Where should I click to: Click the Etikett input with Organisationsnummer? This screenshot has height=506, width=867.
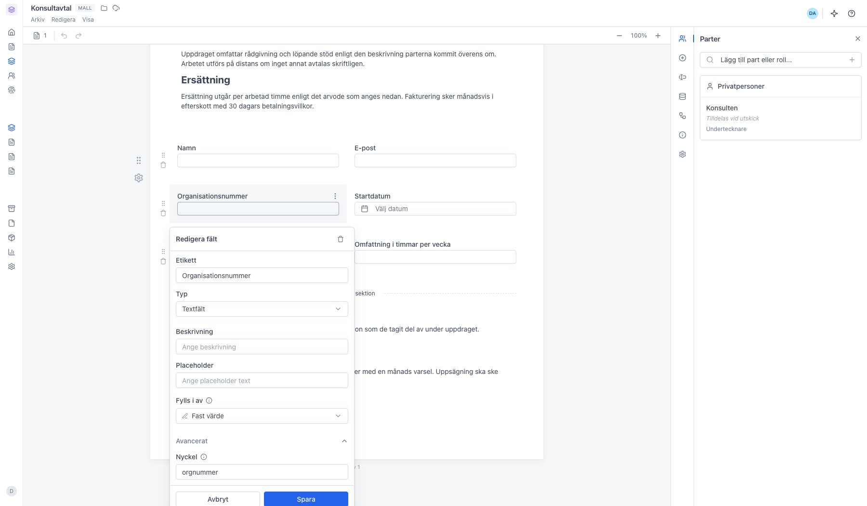tap(262, 275)
